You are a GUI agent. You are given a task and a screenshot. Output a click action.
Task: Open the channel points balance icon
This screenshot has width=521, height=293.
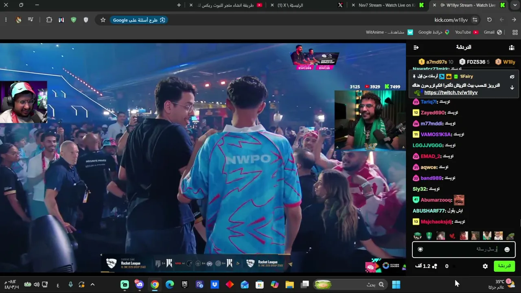[434, 266]
